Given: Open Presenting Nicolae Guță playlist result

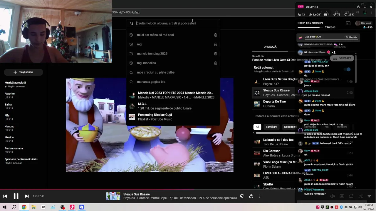Looking at the screenshot, I should (173, 117).
